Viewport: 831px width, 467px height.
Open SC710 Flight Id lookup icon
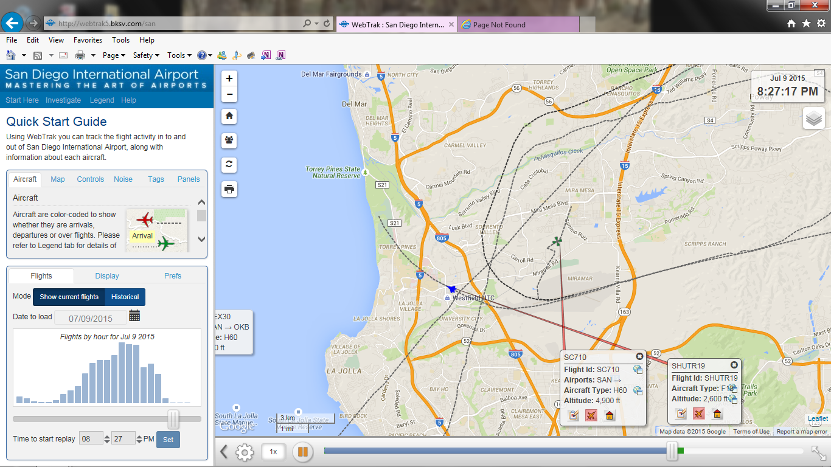click(638, 370)
